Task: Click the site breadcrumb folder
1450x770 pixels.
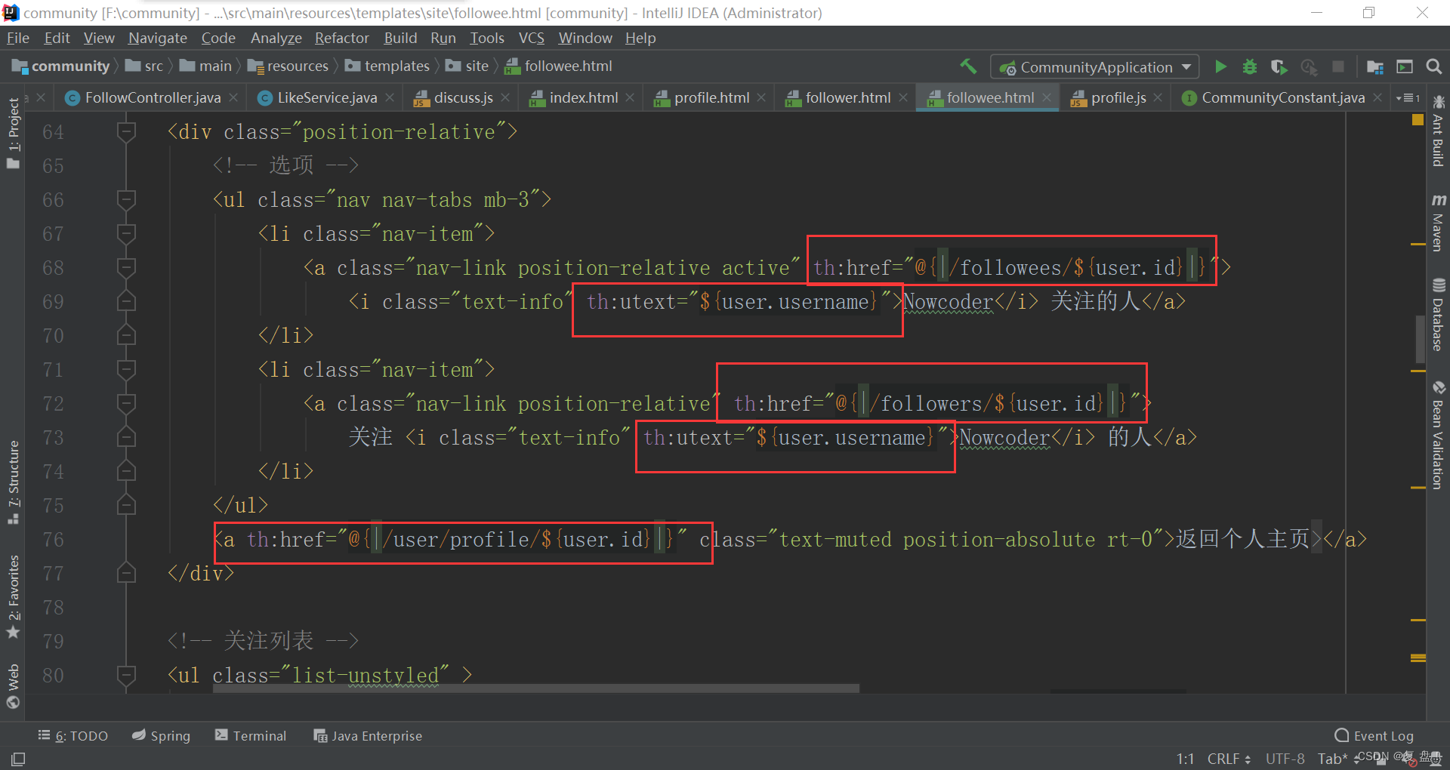Action: (467, 66)
